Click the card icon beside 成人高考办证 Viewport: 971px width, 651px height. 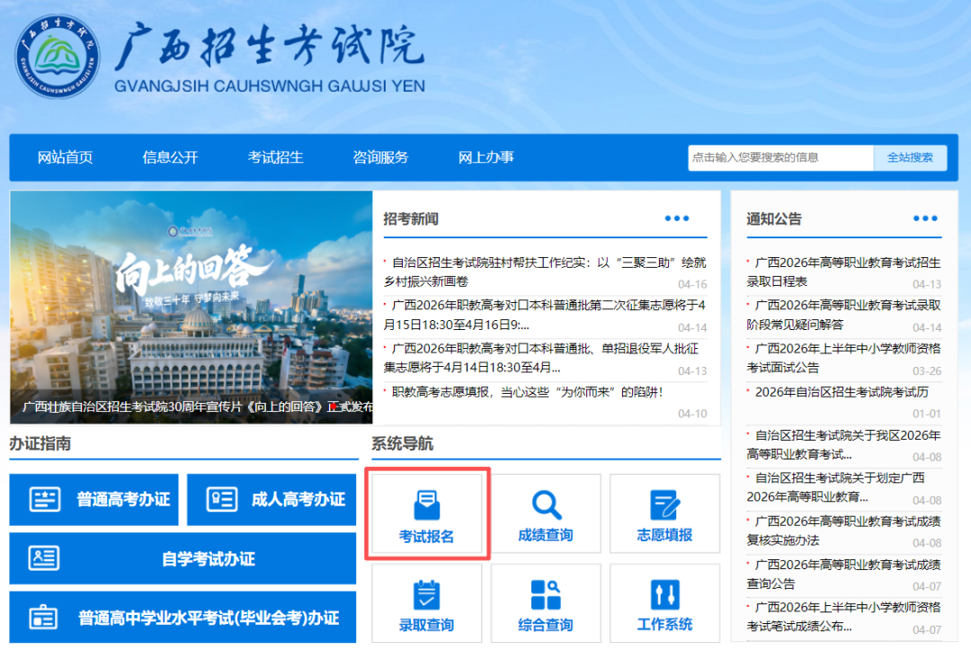click(222, 499)
